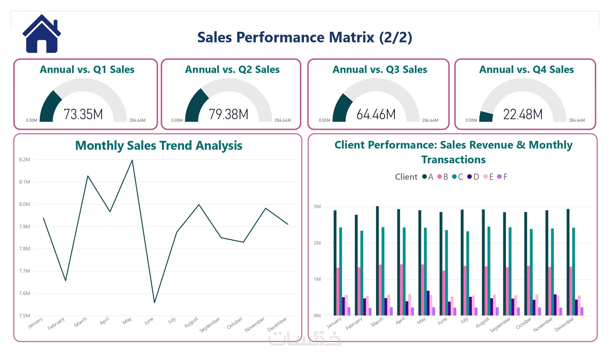Select Client D purple legend dot

[x=469, y=177]
